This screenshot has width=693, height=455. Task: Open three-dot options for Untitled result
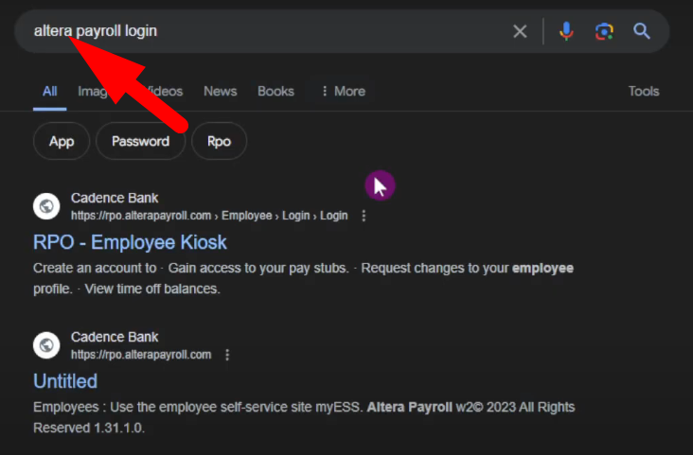[x=227, y=355]
